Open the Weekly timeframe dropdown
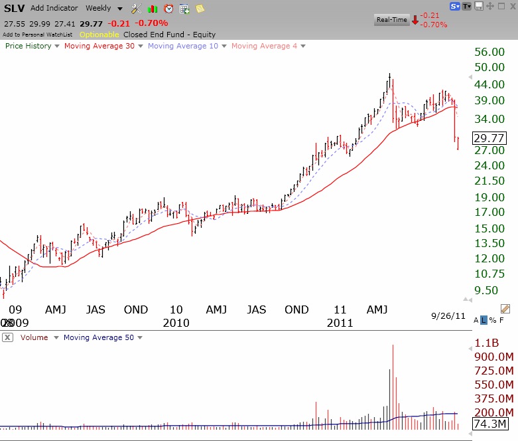Screen dimensions: 518x441 104,8
